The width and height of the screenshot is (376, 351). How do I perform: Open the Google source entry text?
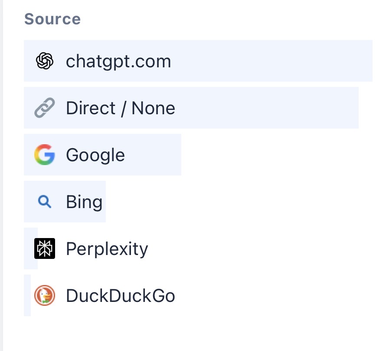tap(95, 155)
